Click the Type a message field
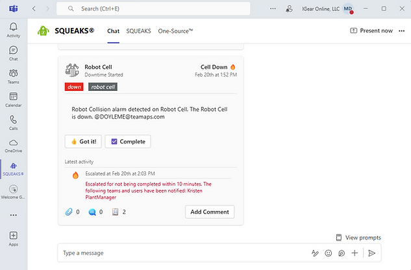This screenshot has width=411, height=270. tap(182, 253)
